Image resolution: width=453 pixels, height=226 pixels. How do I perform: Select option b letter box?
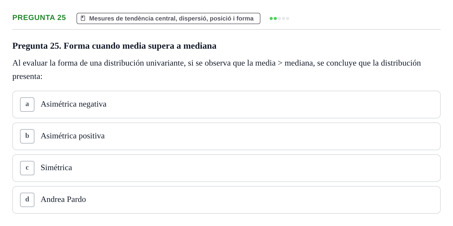(x=27, y=136)
